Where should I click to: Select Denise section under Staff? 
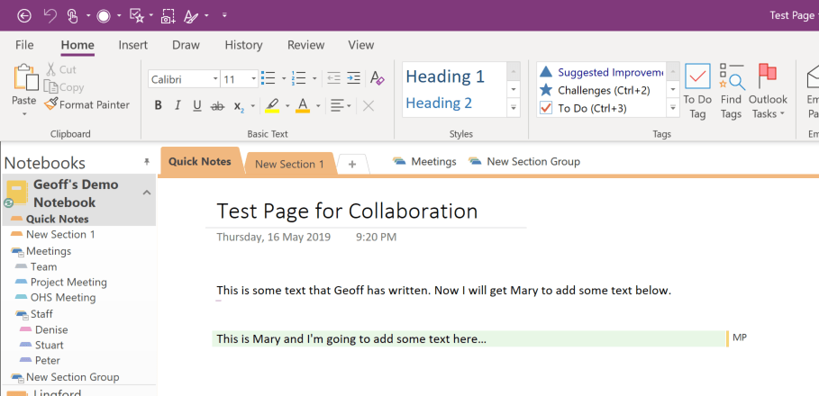[x=51, y=329]
